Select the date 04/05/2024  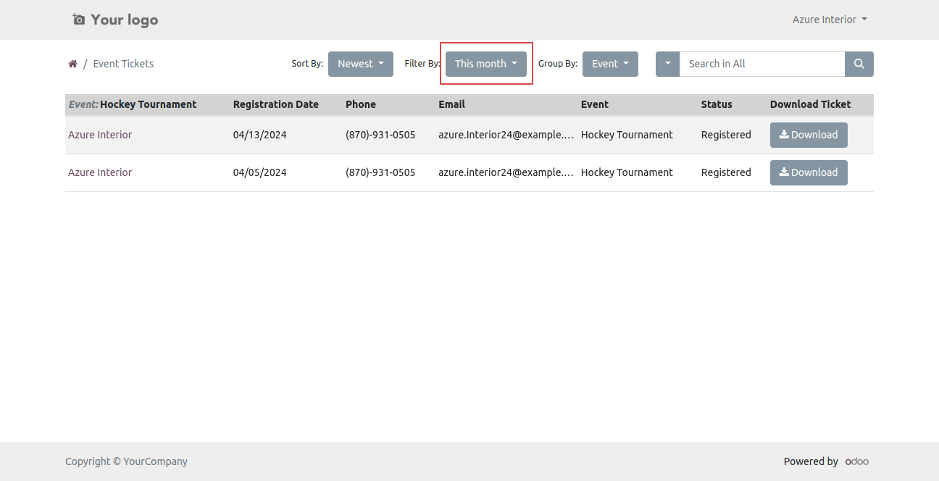pyautogui.click(x=260, y=172)
